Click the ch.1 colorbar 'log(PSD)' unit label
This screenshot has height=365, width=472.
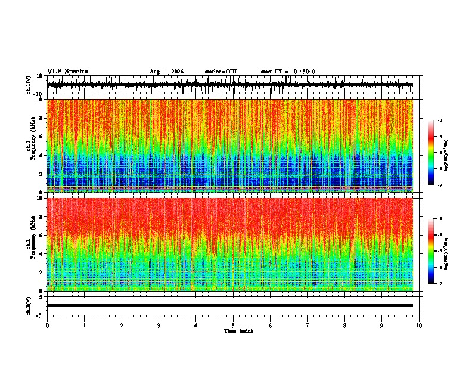(446, 155)
